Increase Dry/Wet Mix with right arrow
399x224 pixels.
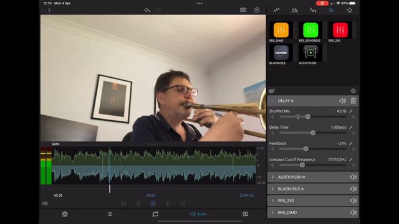pos(353,117)
